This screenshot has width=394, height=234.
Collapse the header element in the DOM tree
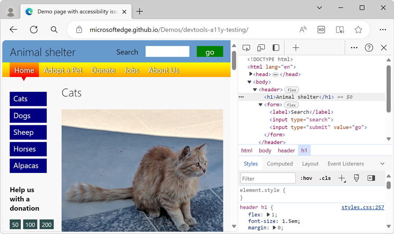point(255,89)
